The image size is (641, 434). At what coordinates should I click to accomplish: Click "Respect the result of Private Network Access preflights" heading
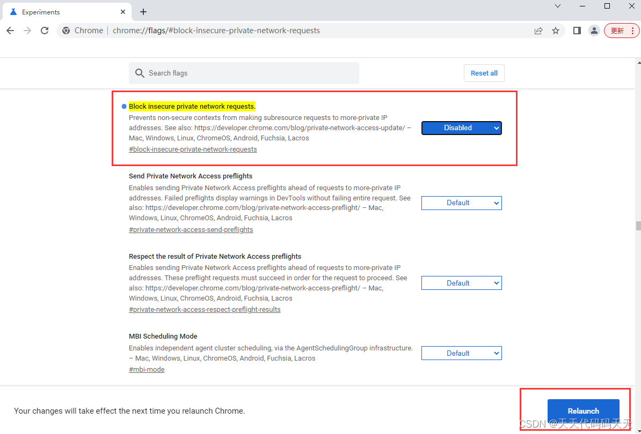pos(215,257)
